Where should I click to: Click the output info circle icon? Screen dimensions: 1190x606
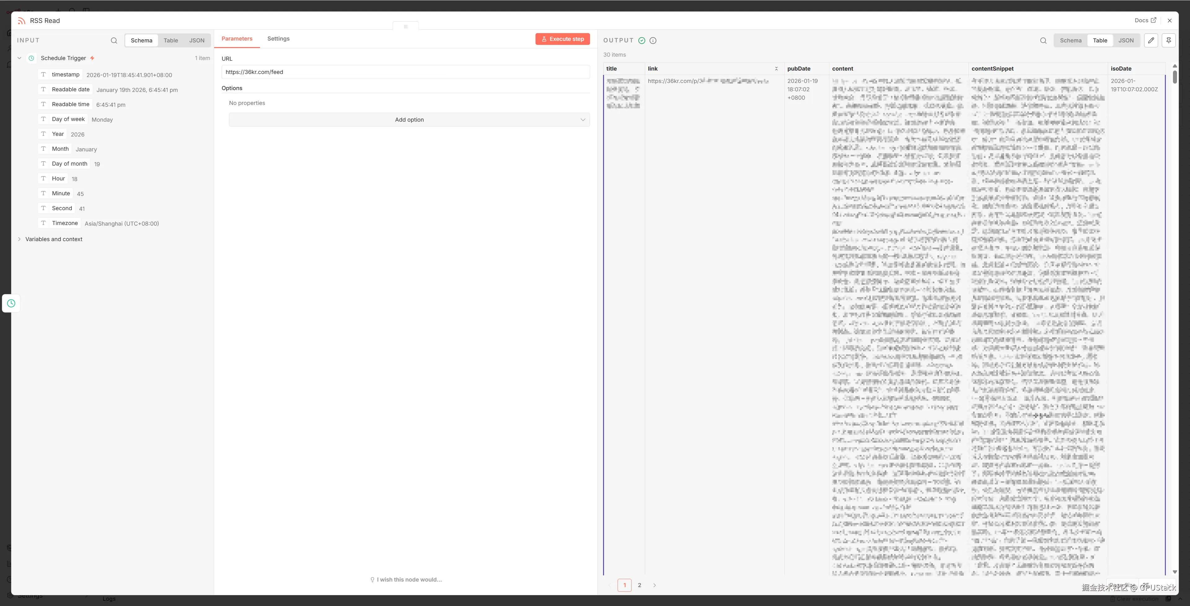coord(653,41)
